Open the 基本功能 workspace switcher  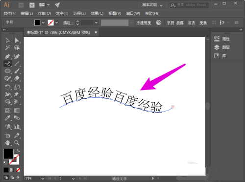(x=152, y=5)
